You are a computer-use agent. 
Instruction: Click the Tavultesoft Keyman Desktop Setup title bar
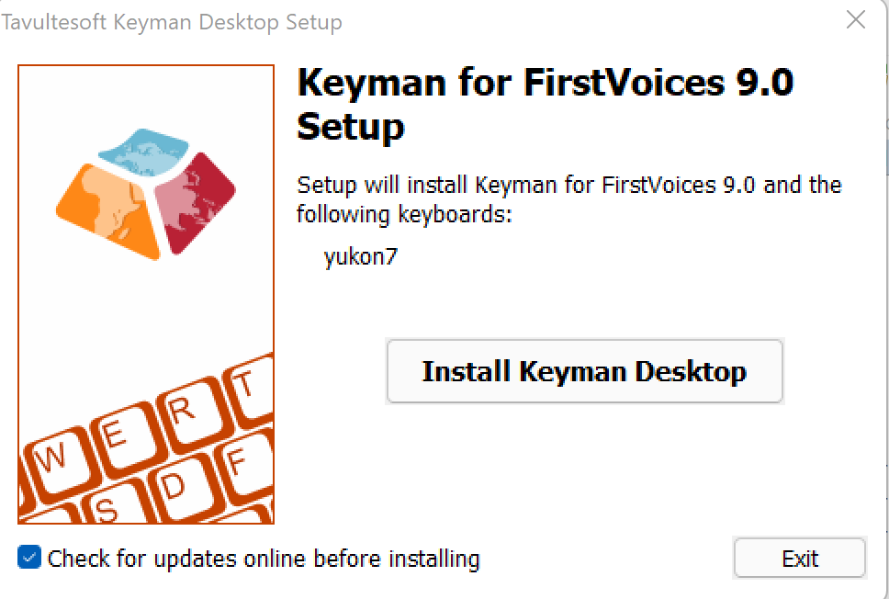pos(172,22)
